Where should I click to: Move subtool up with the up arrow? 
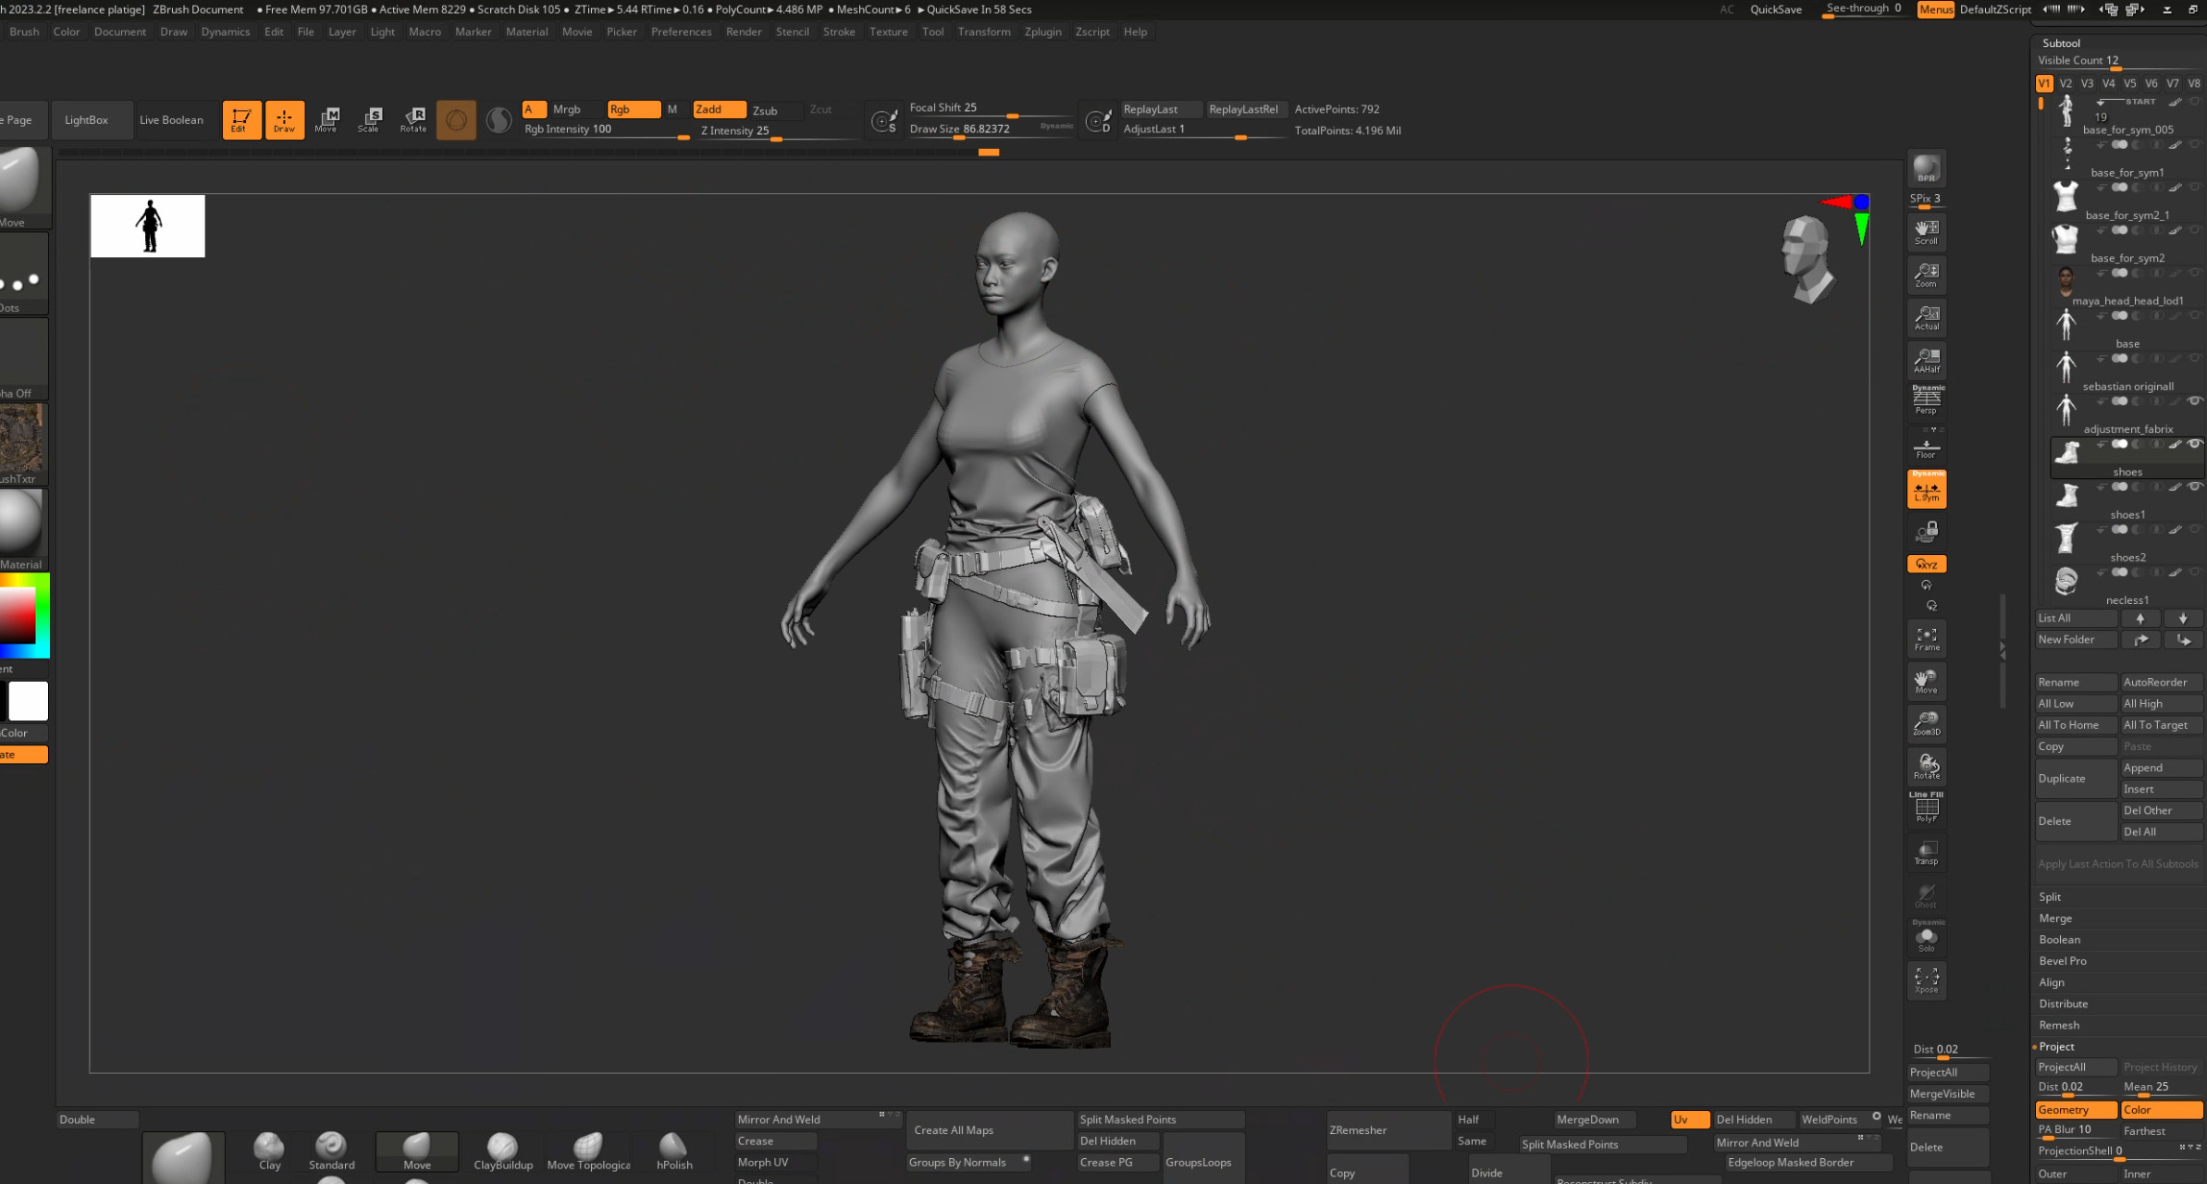tap(2140, 618)
